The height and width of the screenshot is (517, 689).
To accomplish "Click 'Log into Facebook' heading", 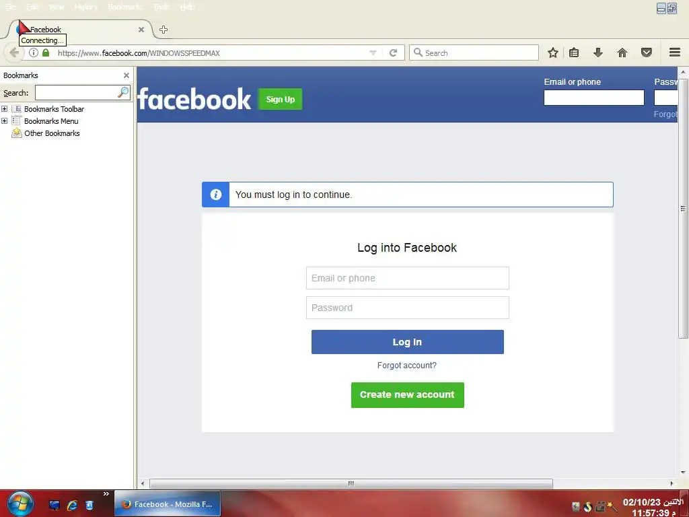I will coord(407,248).
